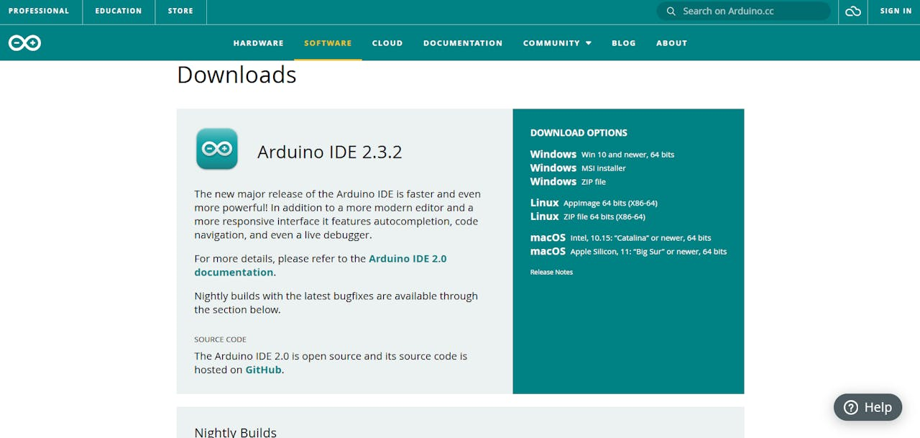The height and width of the screenshot is (438, 920).
Task: Download macOS Apple Silicon Big Sur version
Action: point(629,252)
